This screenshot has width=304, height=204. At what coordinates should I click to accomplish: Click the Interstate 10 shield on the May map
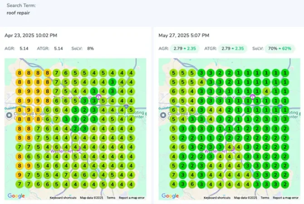pyautogui.click(x=280, y=106)
